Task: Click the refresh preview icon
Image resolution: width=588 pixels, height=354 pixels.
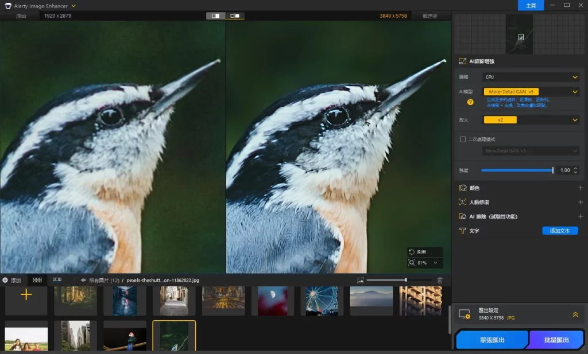Action: click(412, 252)
